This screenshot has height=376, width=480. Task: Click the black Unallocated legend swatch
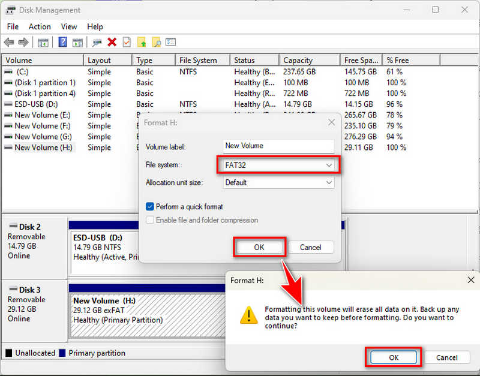[x=9, y=353]
